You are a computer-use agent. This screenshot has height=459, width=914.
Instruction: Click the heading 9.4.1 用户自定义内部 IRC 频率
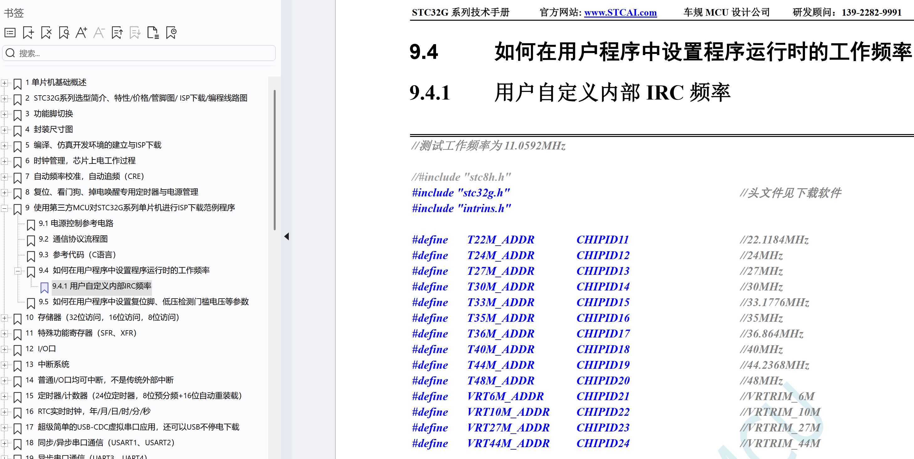(x=570, y=92)
